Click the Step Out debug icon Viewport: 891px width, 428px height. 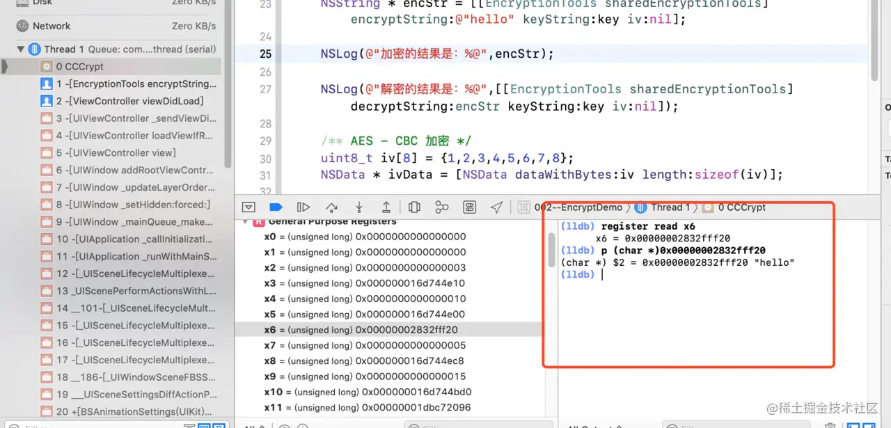(386, 207)
